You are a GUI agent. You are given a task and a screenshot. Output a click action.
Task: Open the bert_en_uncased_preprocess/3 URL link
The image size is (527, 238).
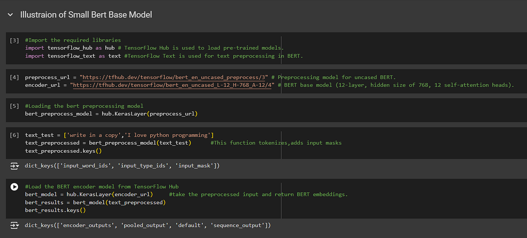174,78
